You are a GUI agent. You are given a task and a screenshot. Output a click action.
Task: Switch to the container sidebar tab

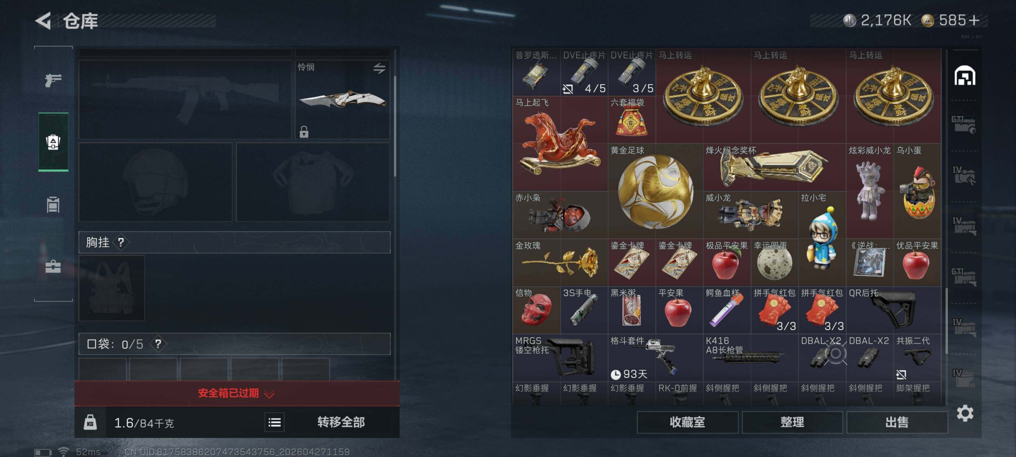(53, 205)
